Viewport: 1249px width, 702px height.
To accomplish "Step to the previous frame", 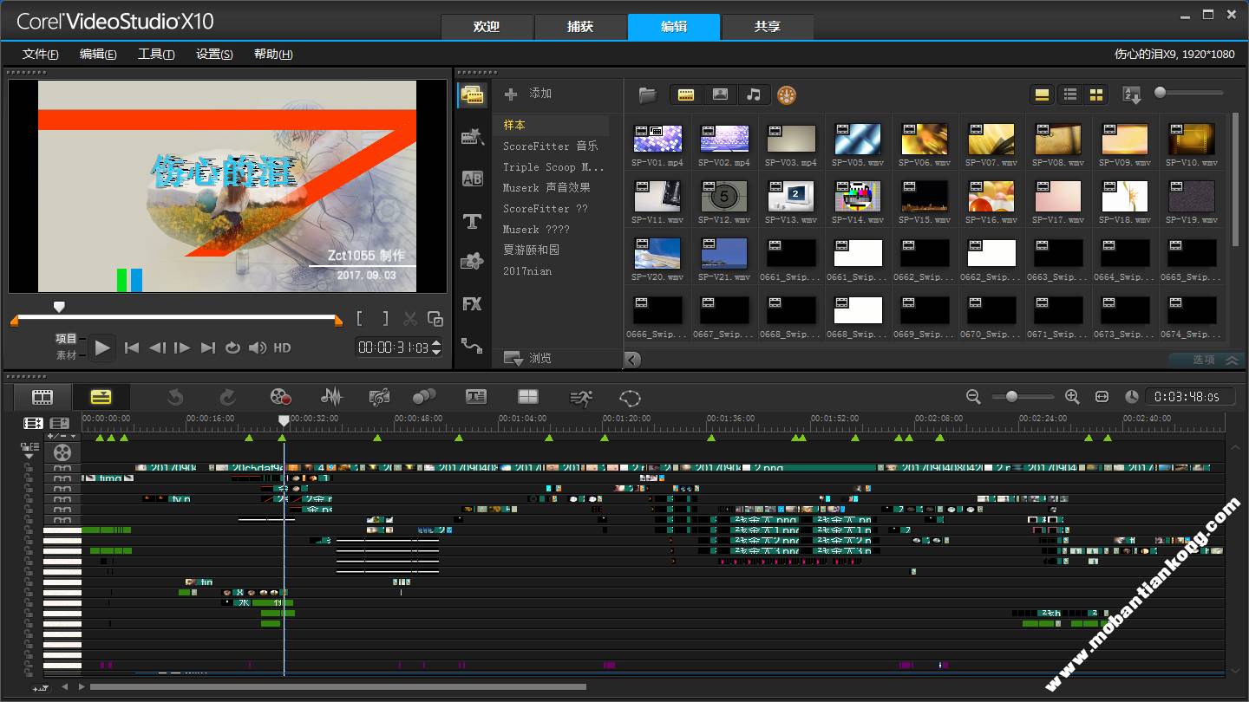I will [157, 348].
